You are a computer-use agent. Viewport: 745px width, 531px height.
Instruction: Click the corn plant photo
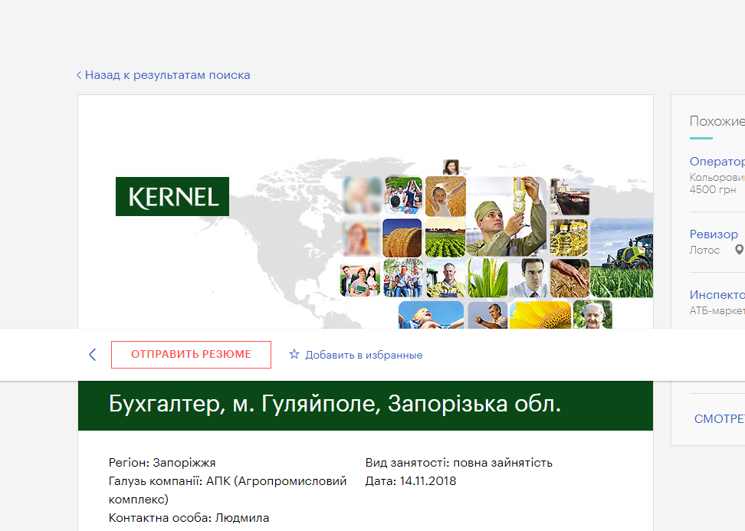487,277
